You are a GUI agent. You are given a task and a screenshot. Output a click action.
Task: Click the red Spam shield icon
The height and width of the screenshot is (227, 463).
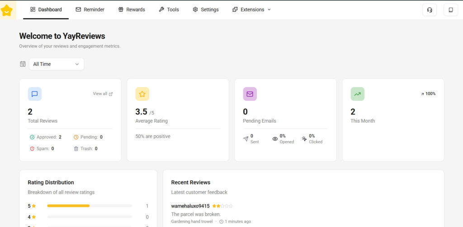tap(32, 148)
